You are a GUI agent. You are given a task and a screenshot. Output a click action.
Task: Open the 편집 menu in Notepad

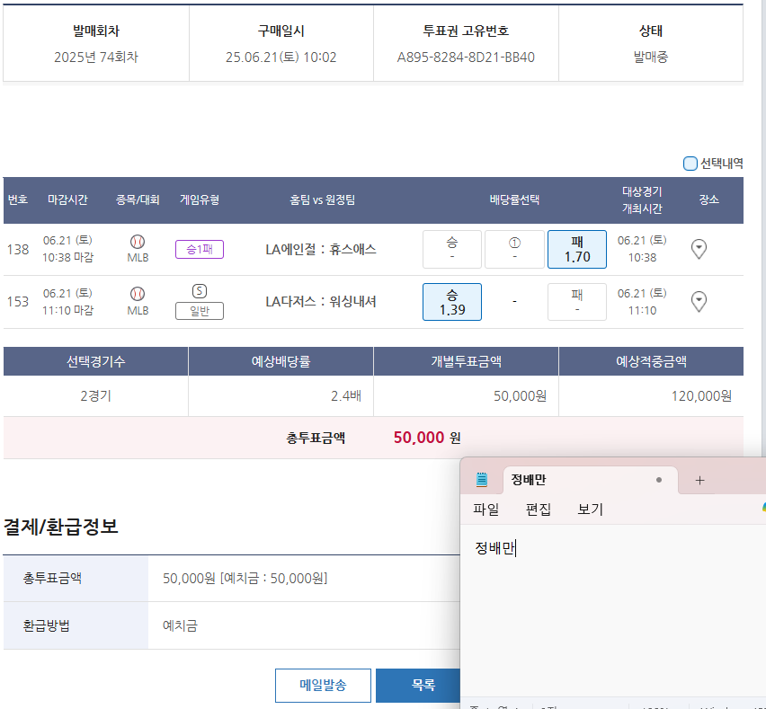tap(538, 510)
